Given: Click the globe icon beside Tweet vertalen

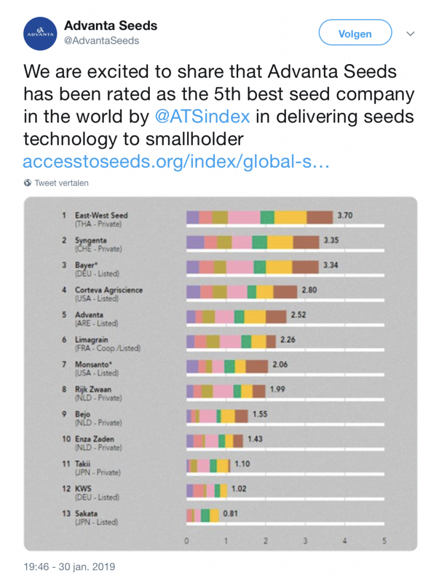Looking at the screenshot, I should (x=27, y=183).
